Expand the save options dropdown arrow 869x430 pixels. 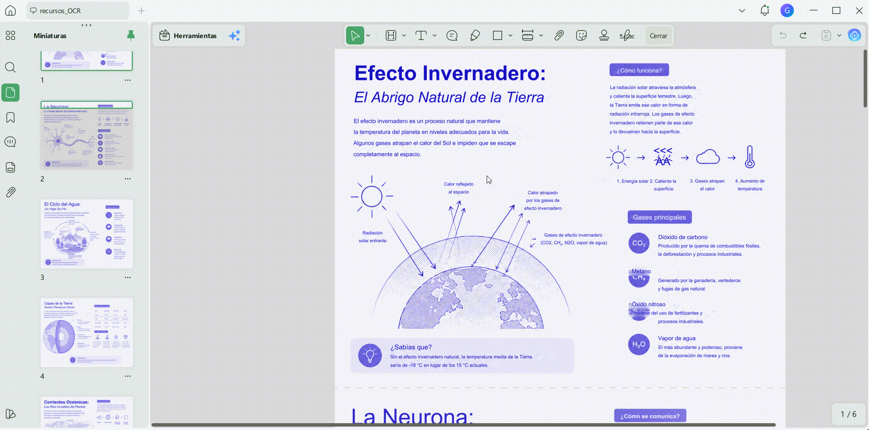(x=839, y=35)
